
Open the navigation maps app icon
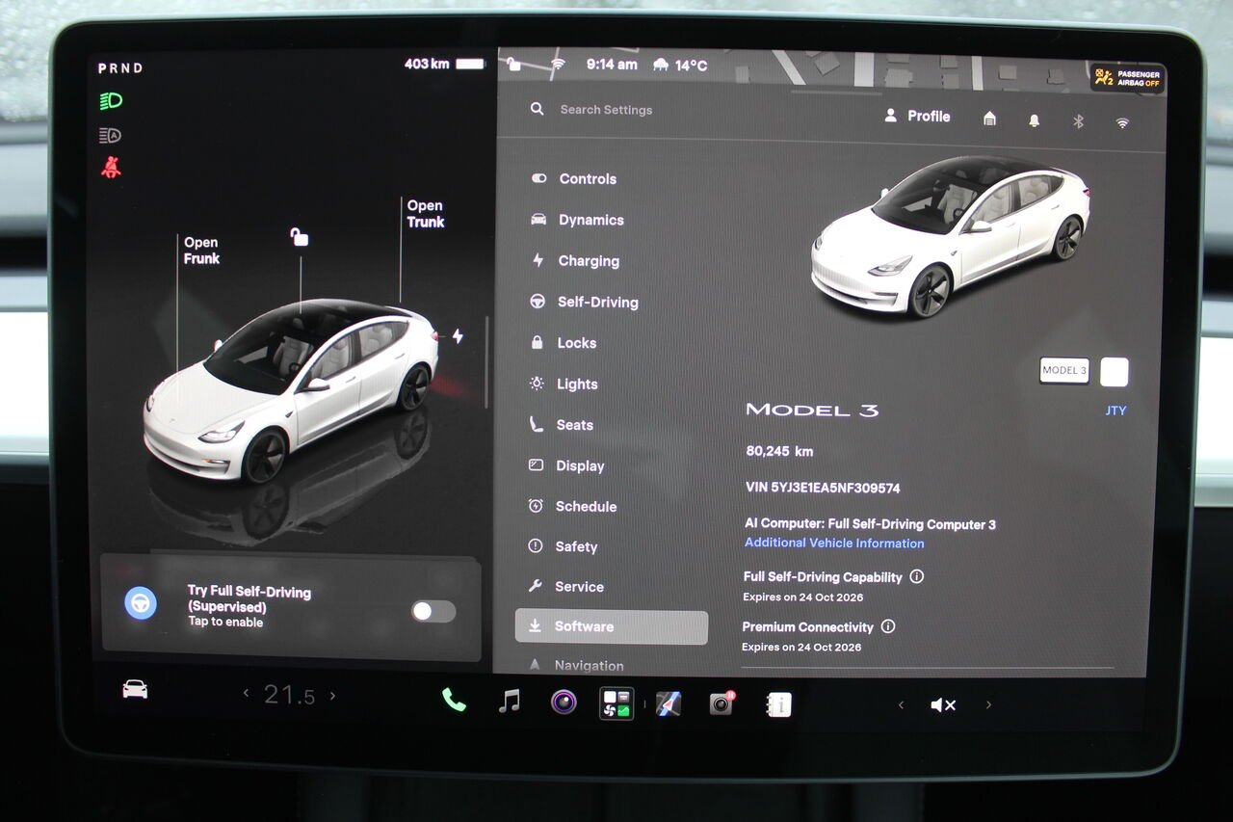point(669,703)
